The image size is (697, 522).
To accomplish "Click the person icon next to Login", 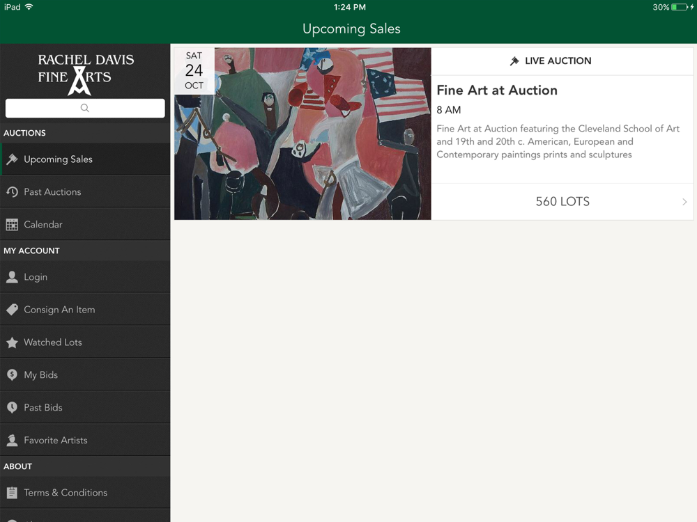I will [x=12, y=277].
